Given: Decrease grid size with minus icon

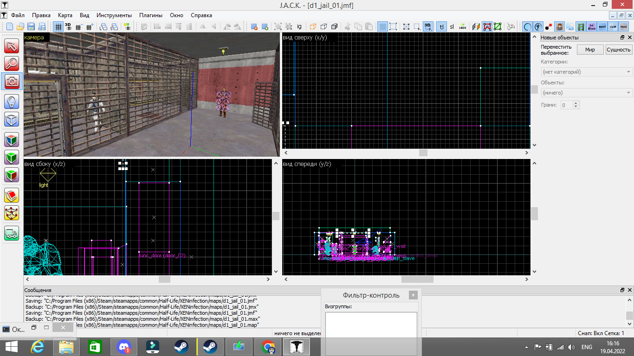Looking at the screenshot, I should (79, 26).
